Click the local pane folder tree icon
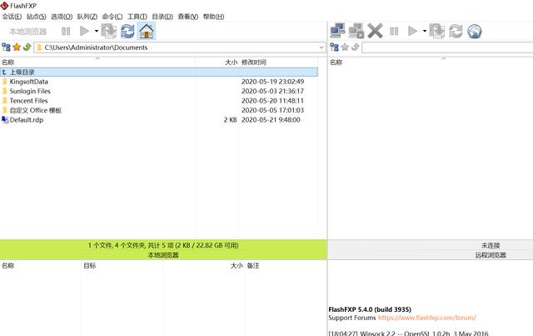This screenshot has width=533, height=336. (x=6, y=48)
